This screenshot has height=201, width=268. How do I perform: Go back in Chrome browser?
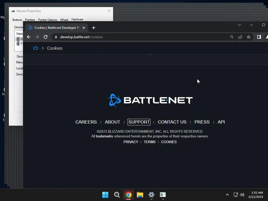[x=29, y=37]
